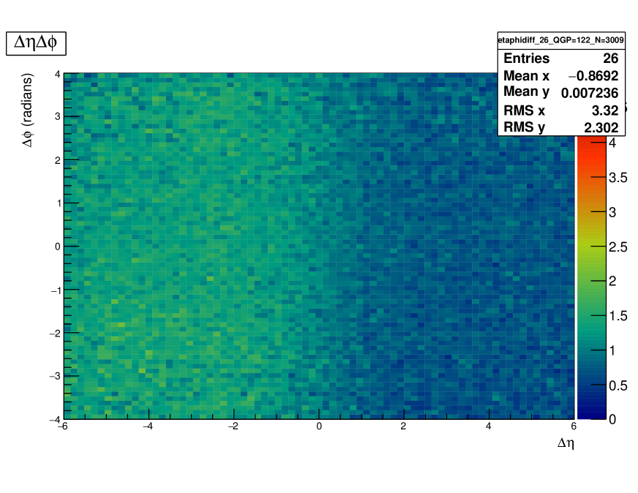Image resolution: width=638 pixels, height=493 pixels.
Task: Click the RMS y label in stats box
Action: pos(524,127)
